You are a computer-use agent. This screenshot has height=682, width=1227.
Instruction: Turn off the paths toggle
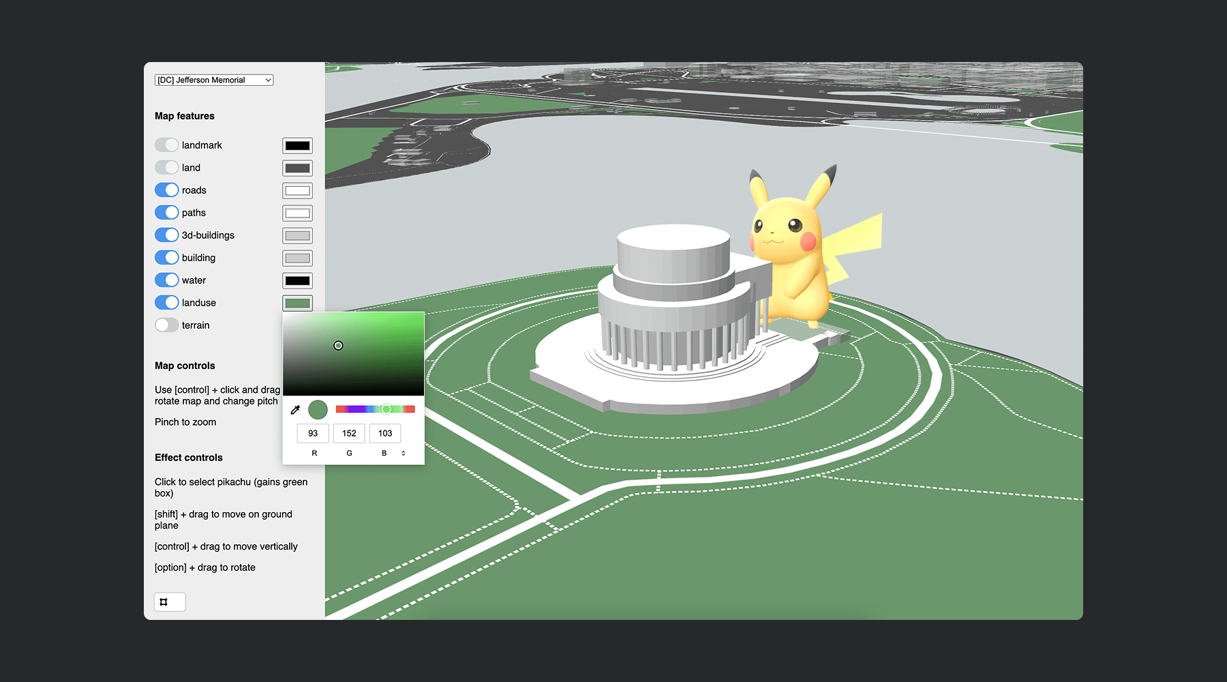click(x=166, y=213)
